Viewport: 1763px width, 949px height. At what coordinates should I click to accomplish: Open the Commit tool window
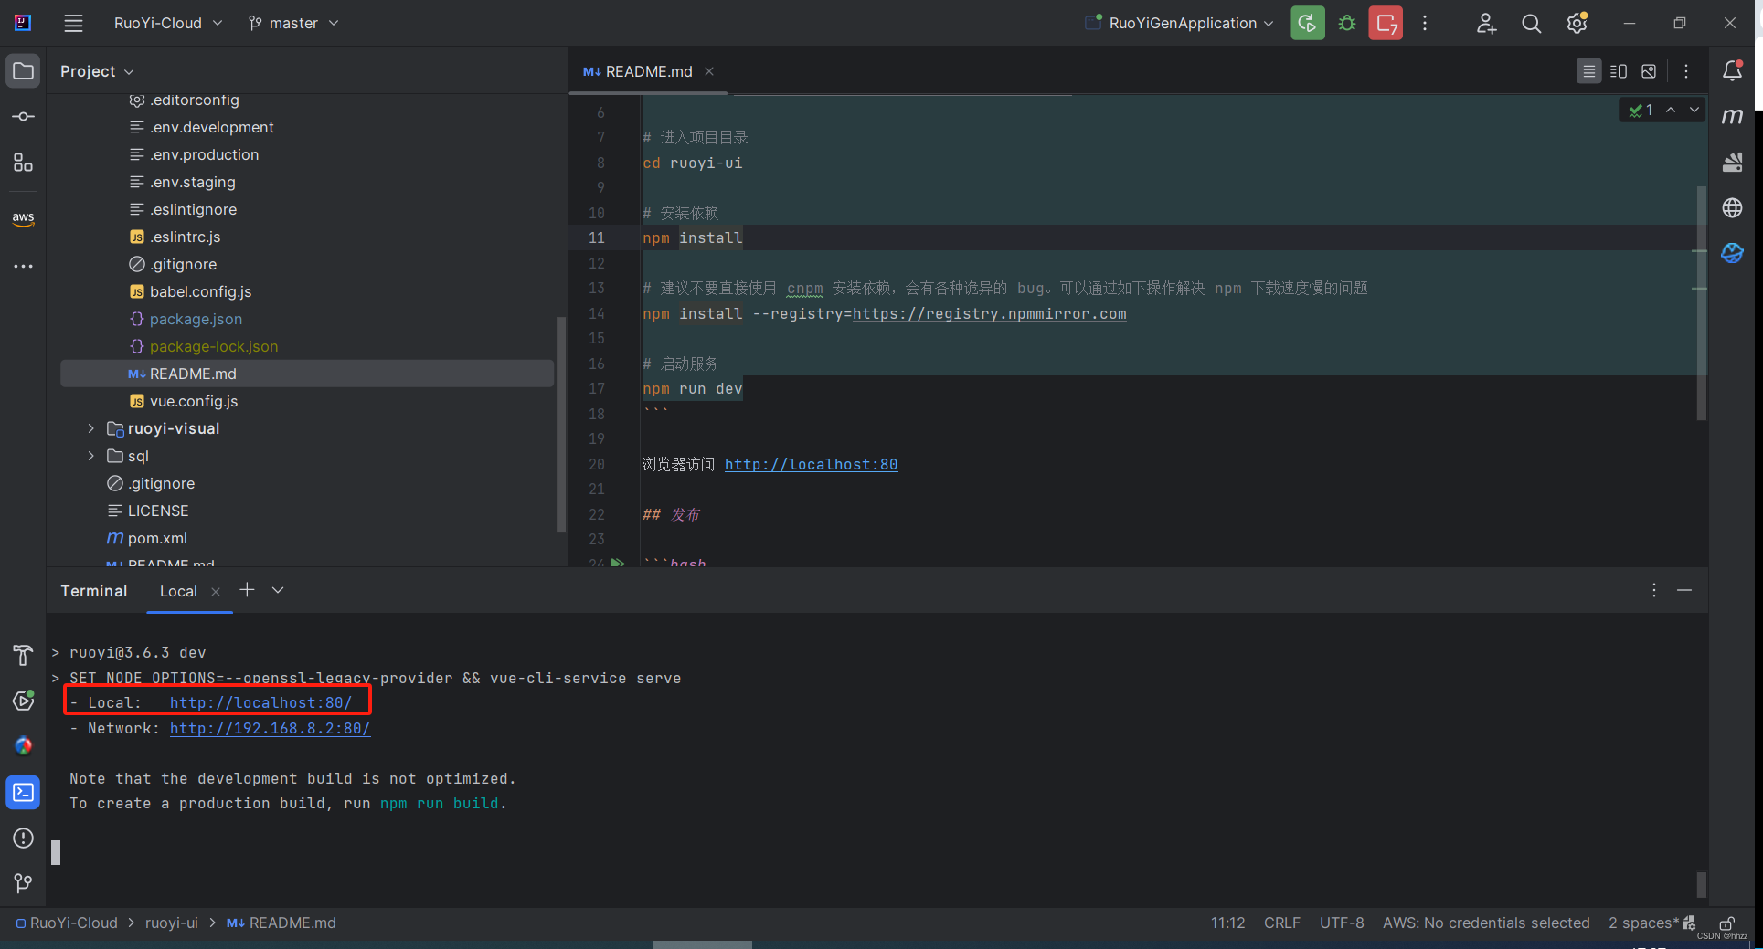23,117
